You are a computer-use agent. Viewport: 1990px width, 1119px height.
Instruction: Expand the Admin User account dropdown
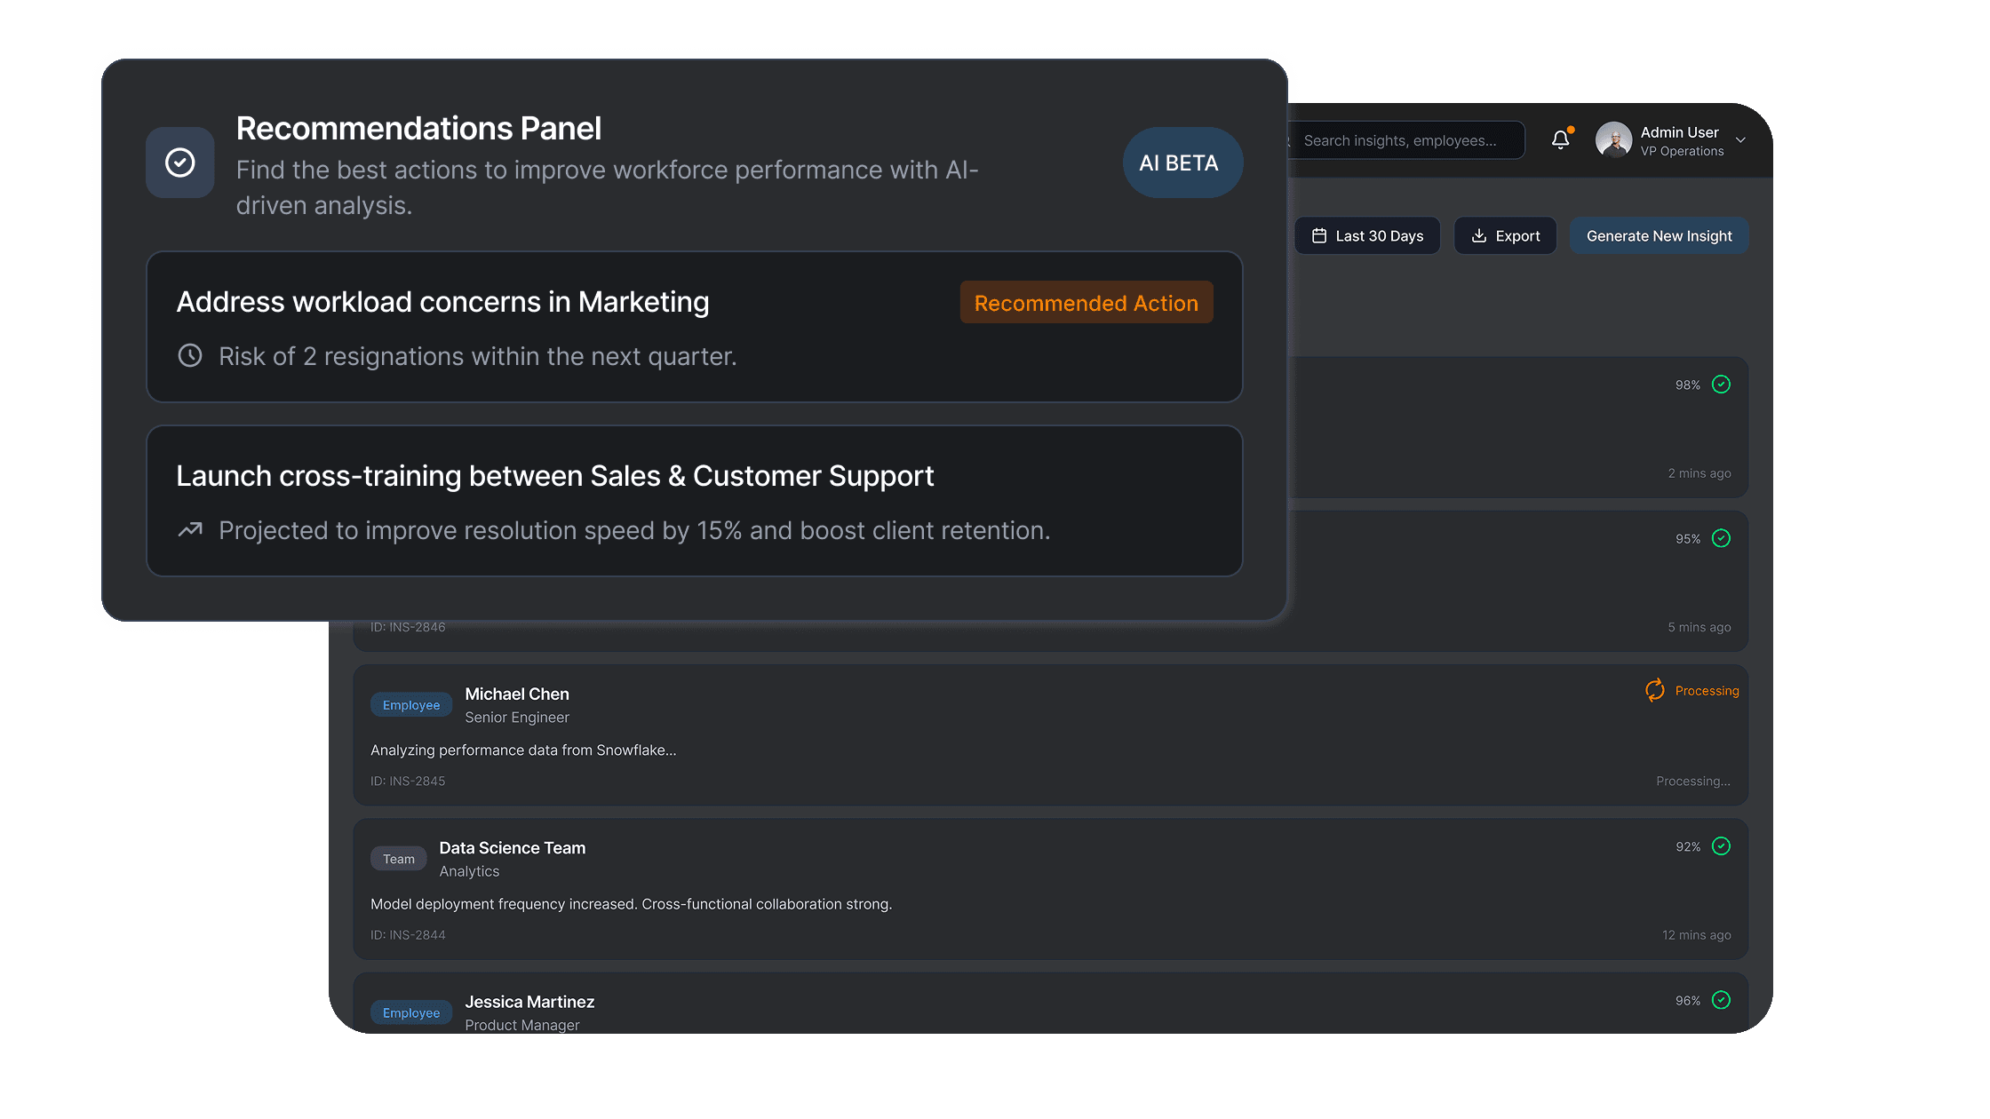[1740, 140]
